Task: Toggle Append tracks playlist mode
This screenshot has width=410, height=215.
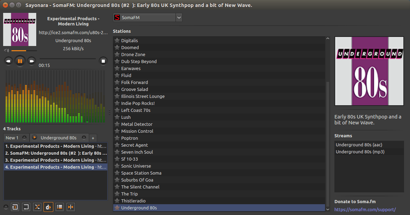Action: pos(60,207)
